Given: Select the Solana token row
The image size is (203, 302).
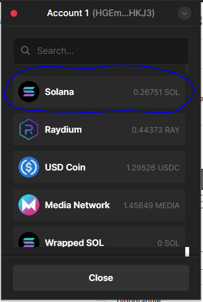Looking at the screenshot, I should pyautogui.click(x=99, y=92).
